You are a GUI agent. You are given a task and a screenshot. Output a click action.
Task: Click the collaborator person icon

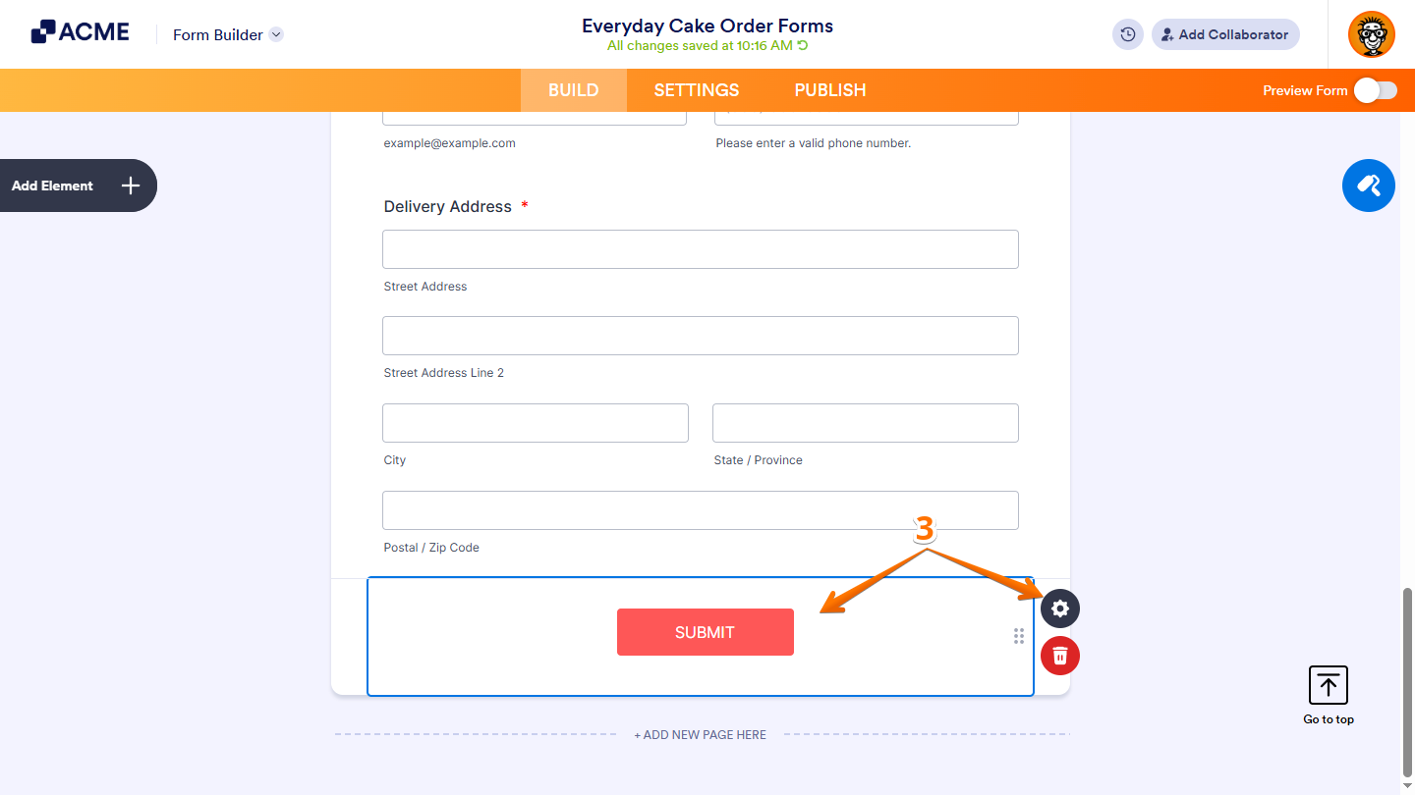click(x=1167, y=34)
